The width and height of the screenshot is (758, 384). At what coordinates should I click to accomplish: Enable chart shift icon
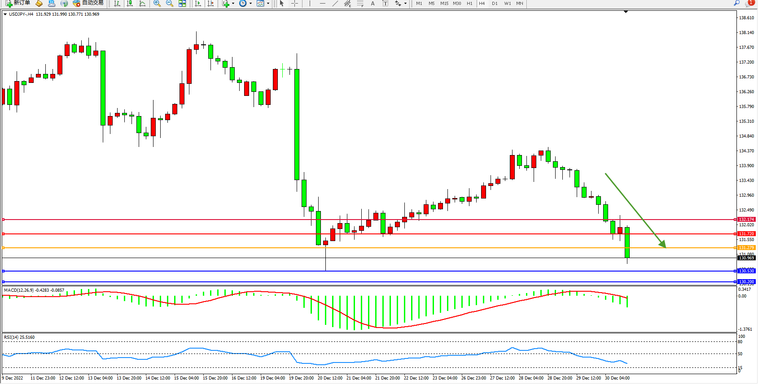click(210, 4)
